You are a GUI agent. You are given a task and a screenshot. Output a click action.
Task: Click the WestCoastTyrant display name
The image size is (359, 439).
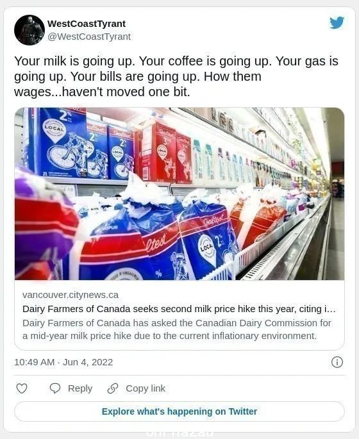87,24
